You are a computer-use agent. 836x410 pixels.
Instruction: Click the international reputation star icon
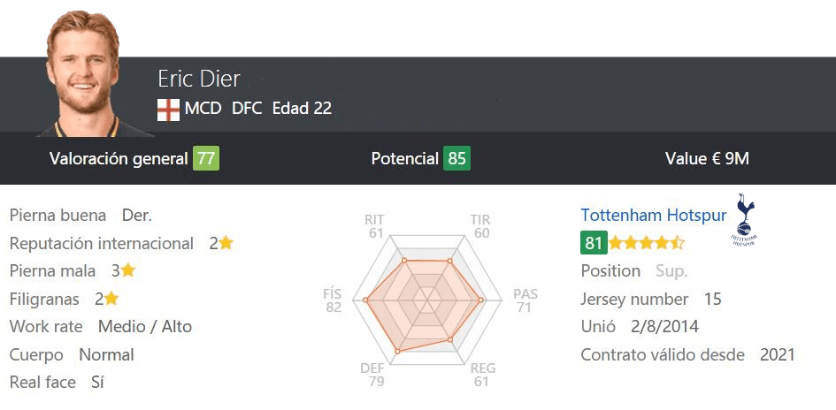click(226, 243)
